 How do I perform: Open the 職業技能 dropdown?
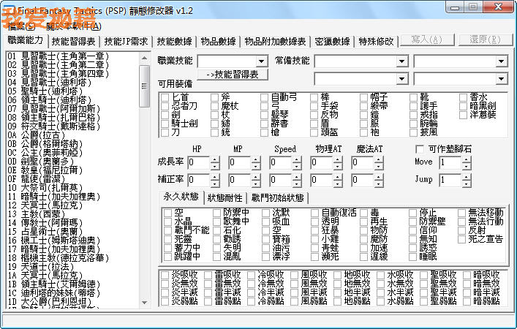262,61
